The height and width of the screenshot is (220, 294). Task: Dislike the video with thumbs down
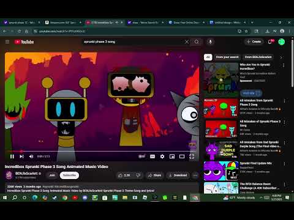[138, 175]
